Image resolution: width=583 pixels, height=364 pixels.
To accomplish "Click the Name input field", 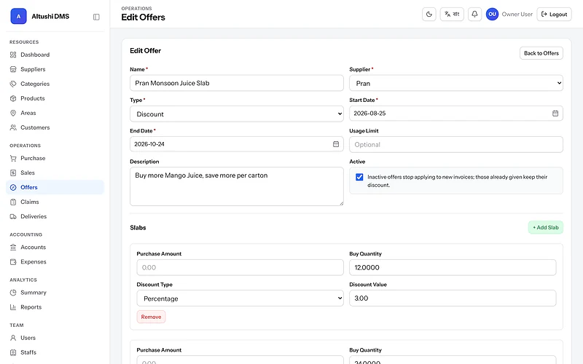I will (236, 83).
